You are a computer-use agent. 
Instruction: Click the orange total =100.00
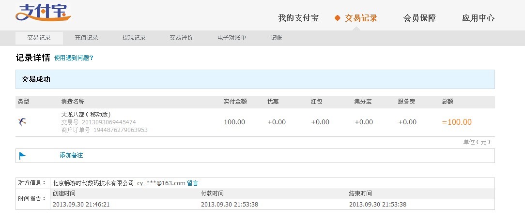tap(457, 122)
